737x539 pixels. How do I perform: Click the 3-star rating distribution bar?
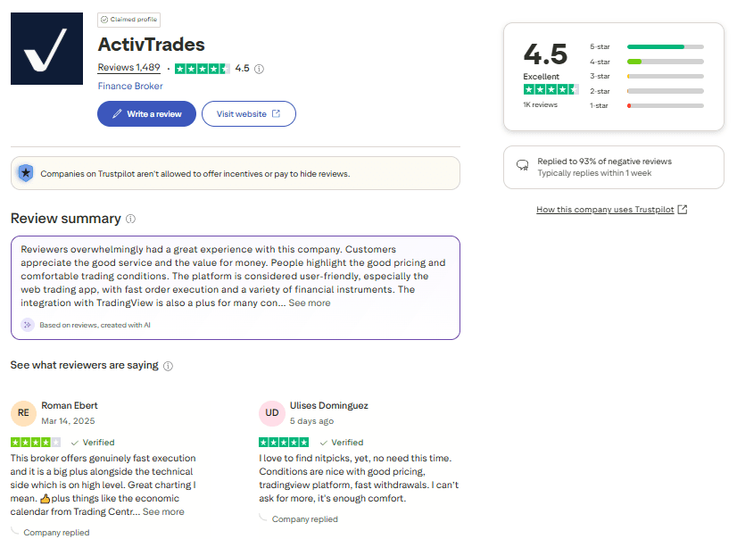click(x=665, y=76)
